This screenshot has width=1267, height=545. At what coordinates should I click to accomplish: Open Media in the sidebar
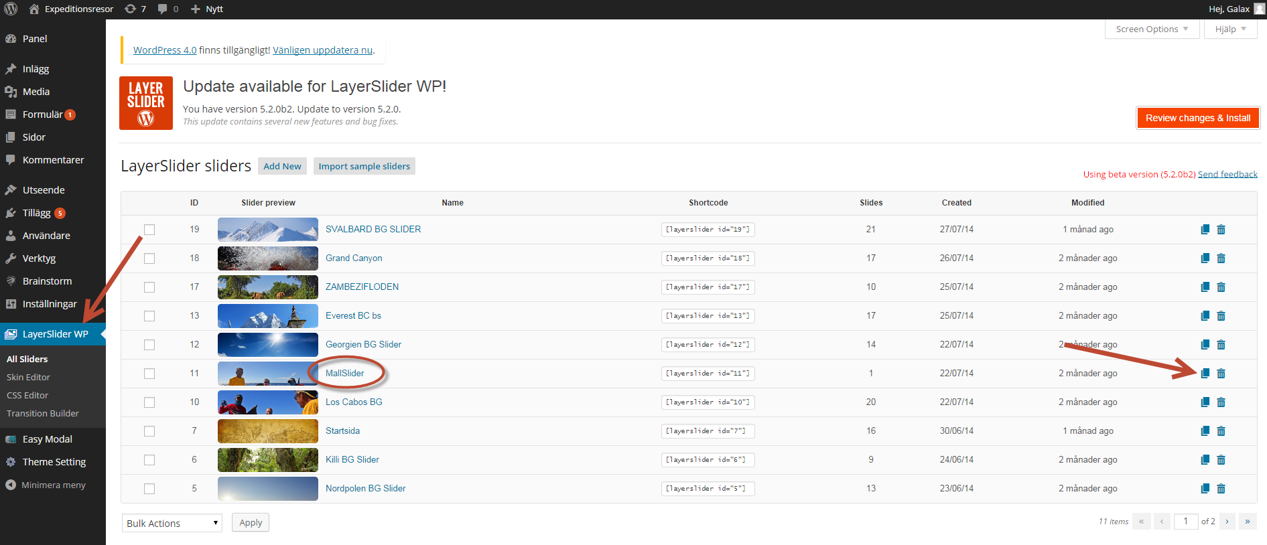point(36,92)
